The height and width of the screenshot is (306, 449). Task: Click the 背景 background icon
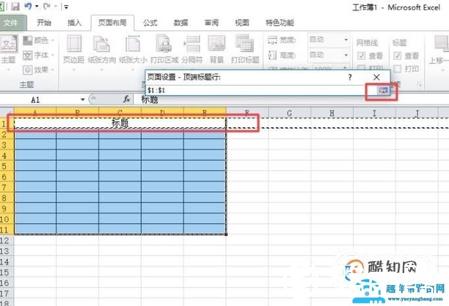(217, 44)
